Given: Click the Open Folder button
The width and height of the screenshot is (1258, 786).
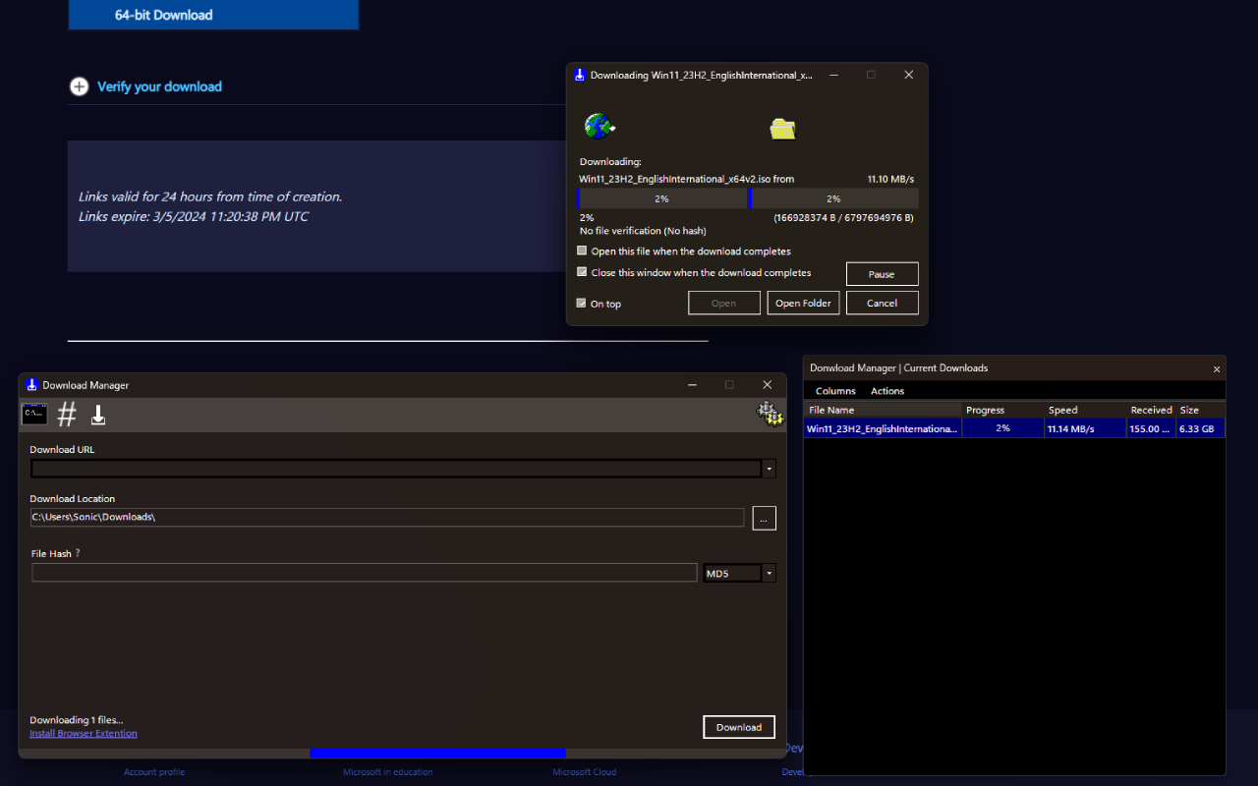Looking at the screenshot, I should (x=803, y=304).
